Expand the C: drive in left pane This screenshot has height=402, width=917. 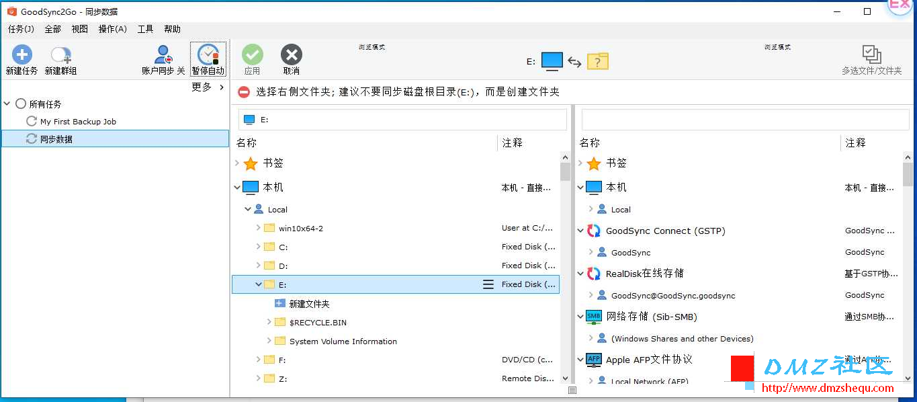259,247
